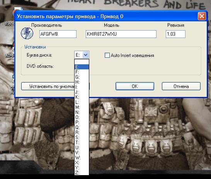
Task: Pick drive letter W: from list
Action: 82,157
